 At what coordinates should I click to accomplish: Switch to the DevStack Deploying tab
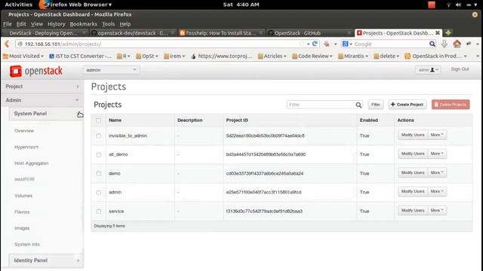coord(45,33)
